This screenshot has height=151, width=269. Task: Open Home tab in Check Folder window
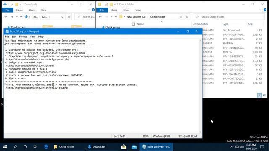point(114,10)
